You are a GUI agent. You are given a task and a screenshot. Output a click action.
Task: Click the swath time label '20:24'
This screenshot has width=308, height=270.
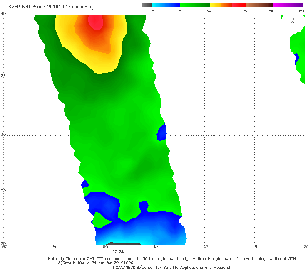click(x=118, y=252)
